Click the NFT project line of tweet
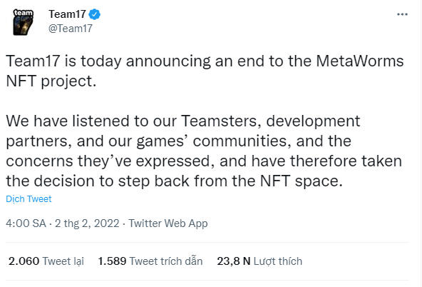This screenshot has width=422, height=287. [51, 81]
